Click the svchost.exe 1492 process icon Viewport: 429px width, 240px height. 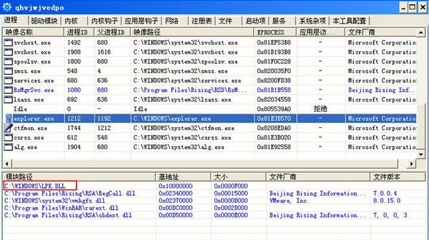[8, 42]
